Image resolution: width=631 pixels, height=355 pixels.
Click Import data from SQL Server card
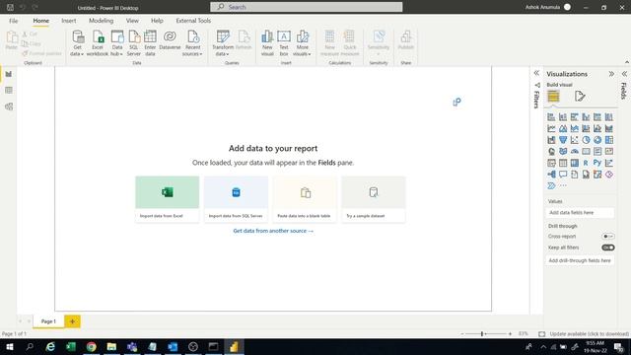tap(236, 199)
